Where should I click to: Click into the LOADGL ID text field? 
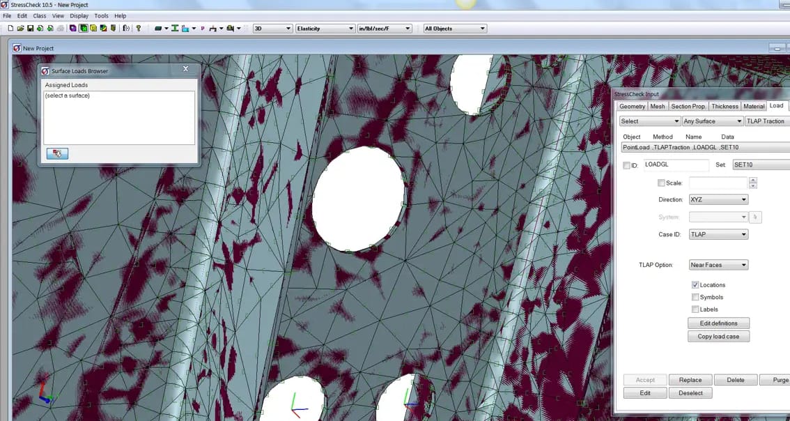coord(676,165)
